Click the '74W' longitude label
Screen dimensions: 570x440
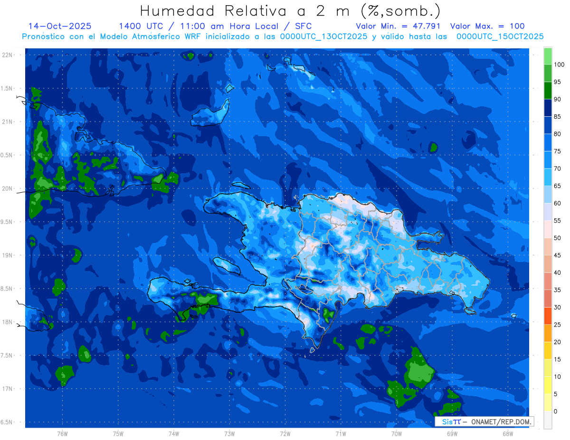[x=174, y=433]
